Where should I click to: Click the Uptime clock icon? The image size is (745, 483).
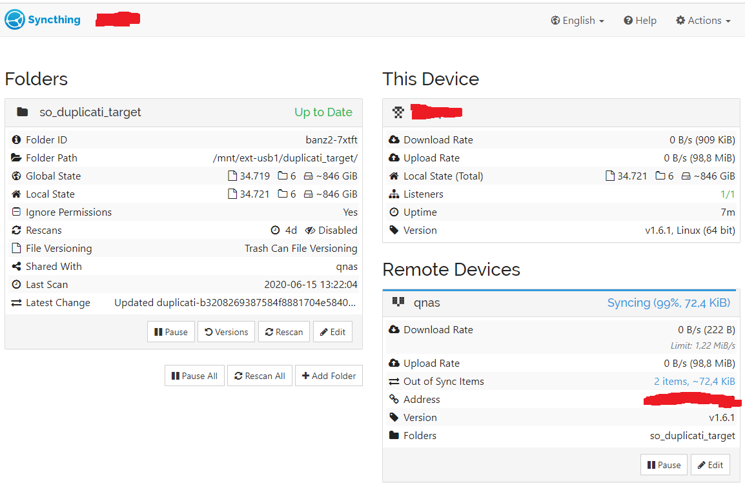point(394,212)
